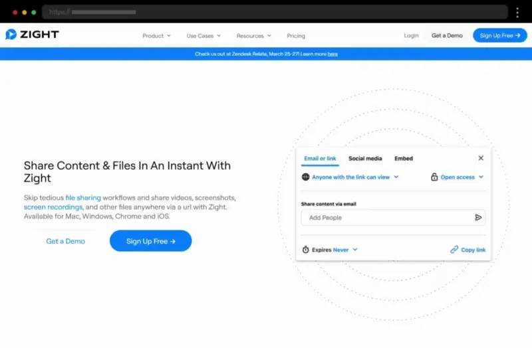Click the globe icon beside link visibility
The width and height of the screenshot is (532, 348).
pyautogui.click(x=305, y=177)
